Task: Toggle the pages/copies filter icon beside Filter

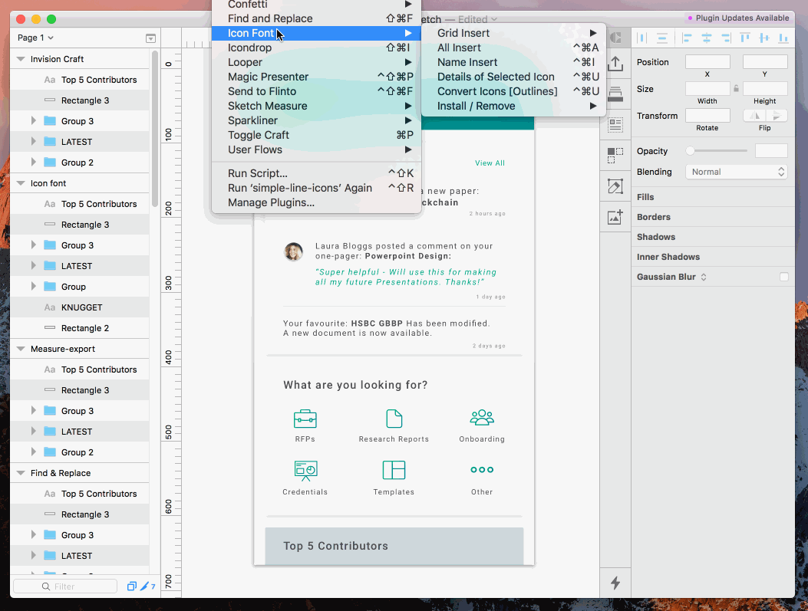Action: click(x=132, y=586)
